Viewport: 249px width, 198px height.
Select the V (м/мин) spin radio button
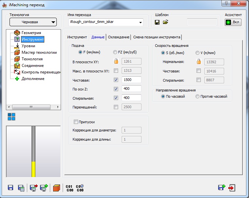point(197,53)
